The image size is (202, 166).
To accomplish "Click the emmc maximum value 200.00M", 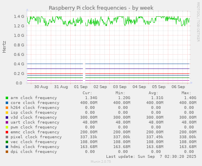I will (188, 132).
